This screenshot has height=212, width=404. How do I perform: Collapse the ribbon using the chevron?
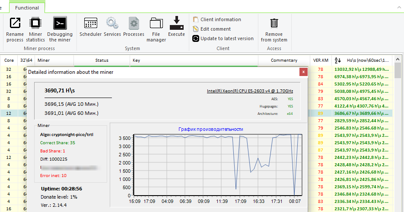click(399, 8)
